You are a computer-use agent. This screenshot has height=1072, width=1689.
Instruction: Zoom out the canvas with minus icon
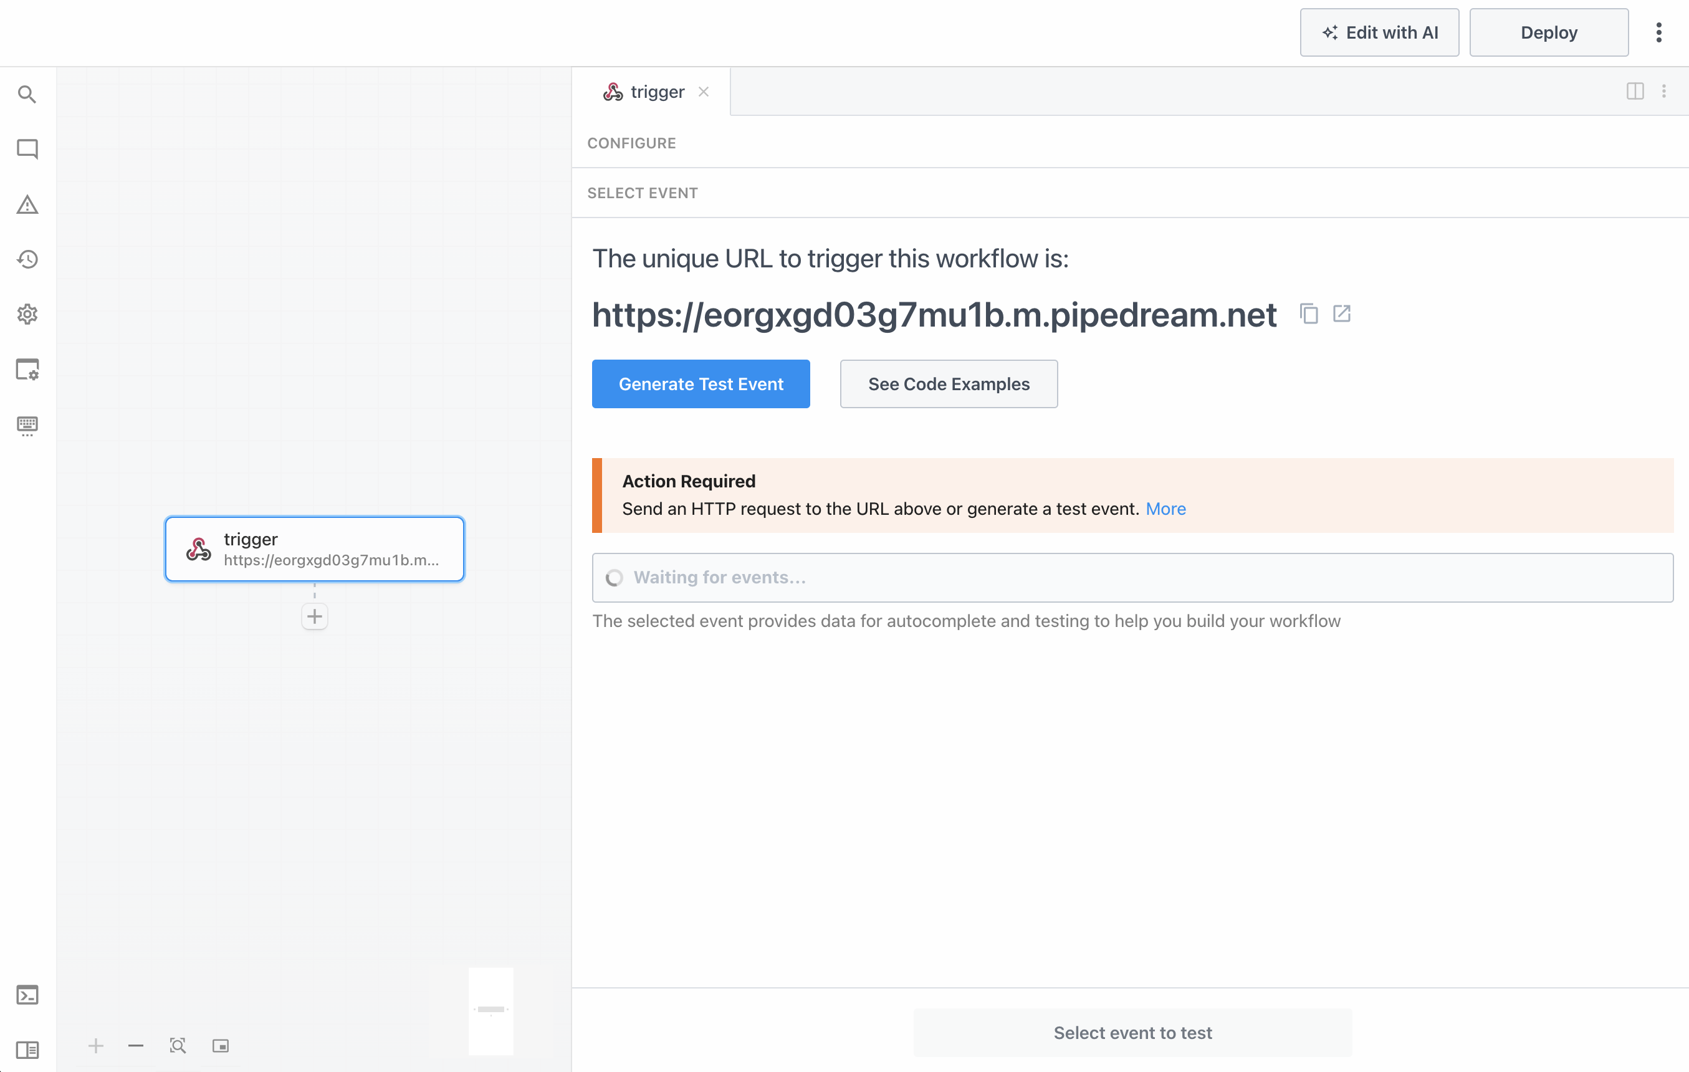click(136, 1046)
